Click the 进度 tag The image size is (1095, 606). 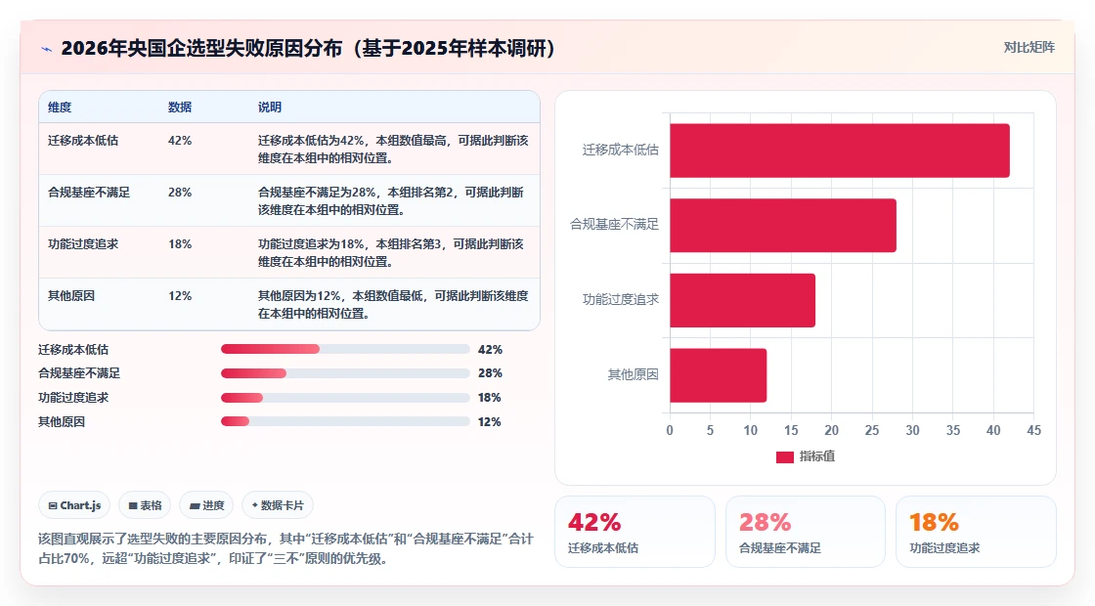[x=206, y=505]
